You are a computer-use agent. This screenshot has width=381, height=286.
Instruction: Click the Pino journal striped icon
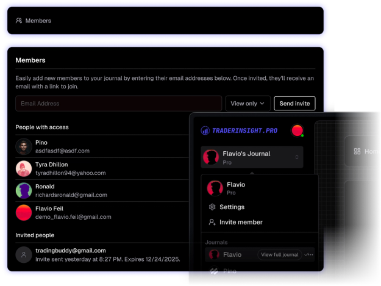(x=214, y=271)
